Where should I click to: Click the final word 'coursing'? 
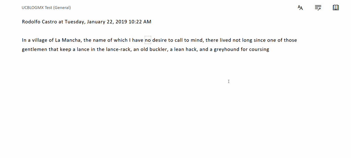tap(259, 49)
